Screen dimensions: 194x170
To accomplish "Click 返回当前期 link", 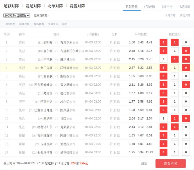I will point(41,16).
